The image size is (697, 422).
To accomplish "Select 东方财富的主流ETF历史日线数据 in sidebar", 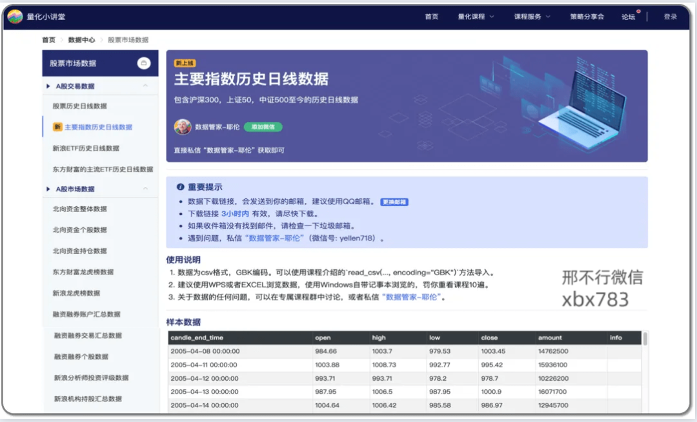I will (103, 169).
